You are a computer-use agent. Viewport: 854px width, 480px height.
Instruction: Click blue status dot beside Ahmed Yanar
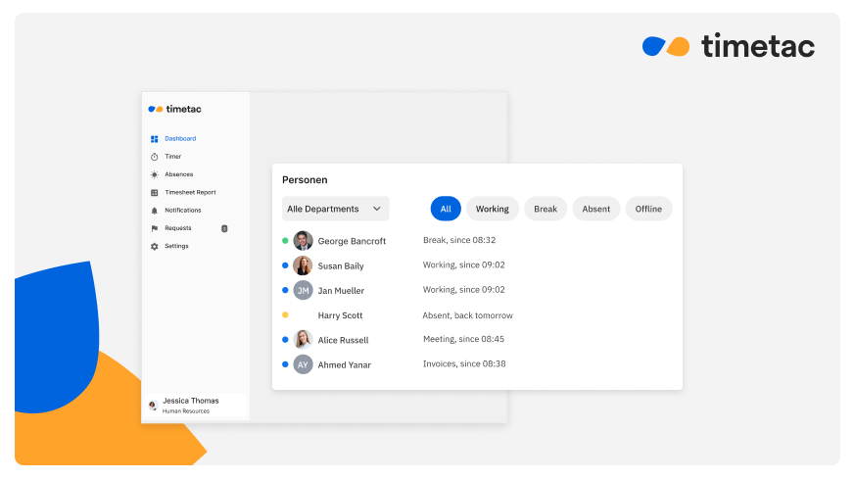point(285,364)
